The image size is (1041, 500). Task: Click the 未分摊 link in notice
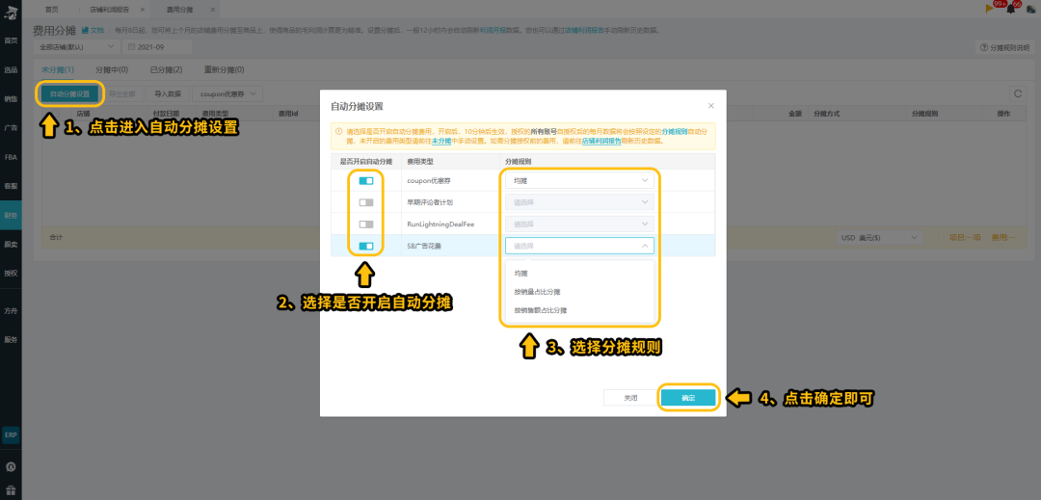click(x=440, y=142)
